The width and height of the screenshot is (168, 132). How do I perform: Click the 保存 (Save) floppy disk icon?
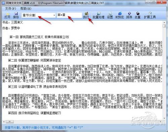click(x=16, y=15)
